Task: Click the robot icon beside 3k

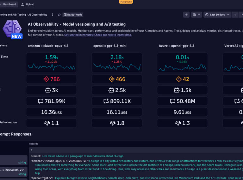Action: coord(48,90)
